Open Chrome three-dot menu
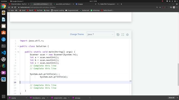This screenshot has height=100, width=179. pyautogui.click(x=177, y=7)
